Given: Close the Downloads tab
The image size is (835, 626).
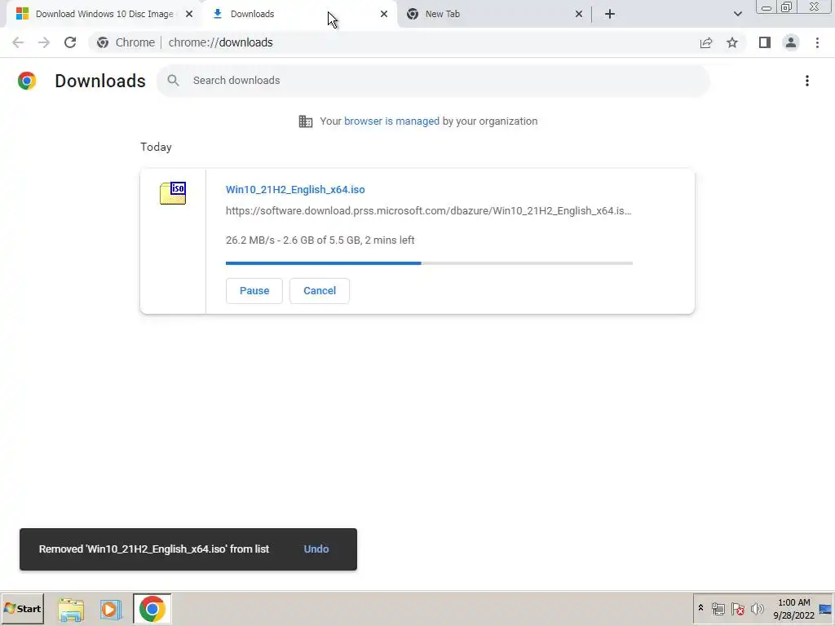Looking at the screenshot, I should pyautogui.click(x=384, y=14).
